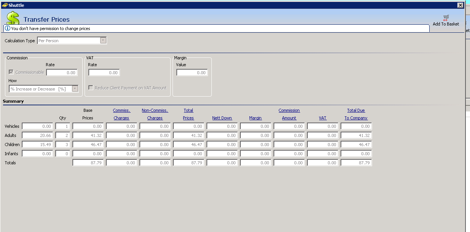Click the Adults Non-Commiss. Charges field
This screenshot has height=232, width=470.
[x=155, y=135]
